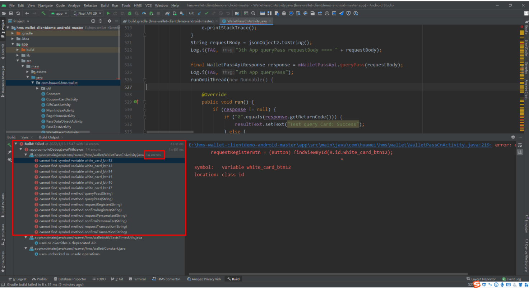
Task: Click the Git commit checkmark icon
Action: [207, 13]
